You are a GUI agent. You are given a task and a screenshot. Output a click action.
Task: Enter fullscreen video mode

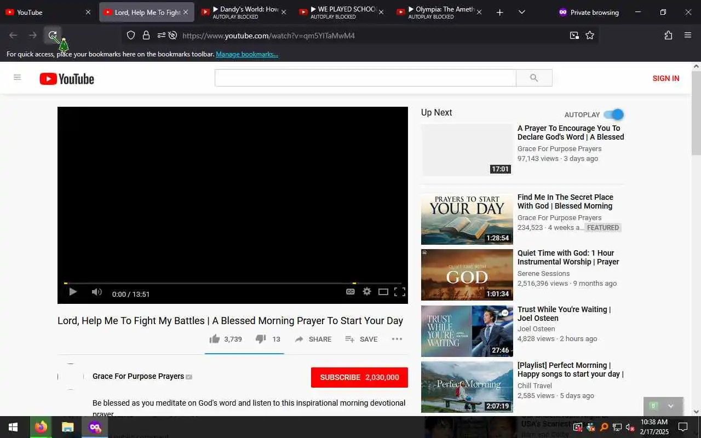(400, 292)
